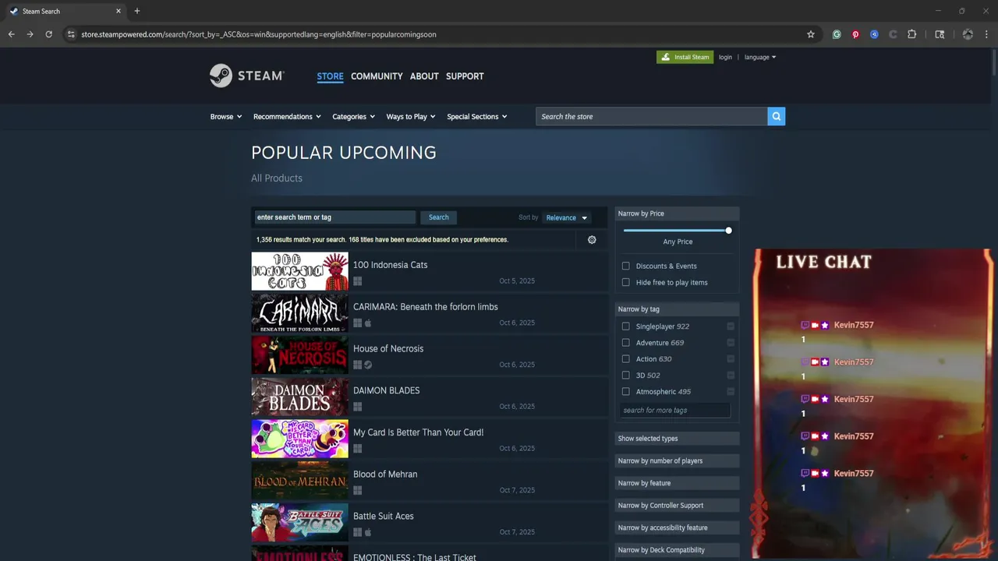This screenshot has width=998, height=561.
Task: Click the House of Necrosis thumbnail
Action: click(x=299, y=355)
